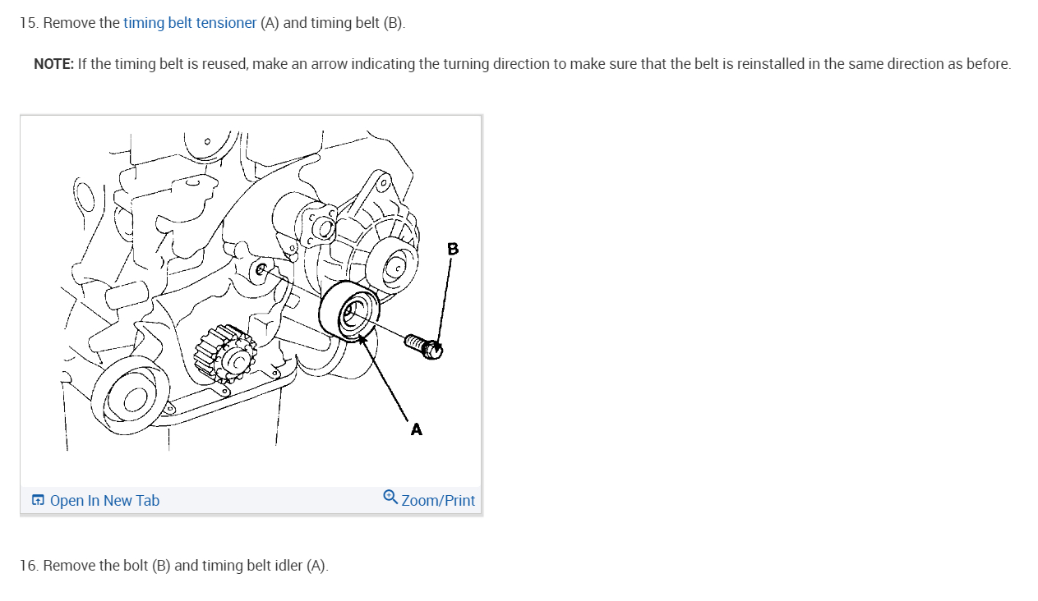The width and height of the screenshot is (1038, 601).
Task: Open the timing belt tensioner link
Action: (x=190, y=23)
